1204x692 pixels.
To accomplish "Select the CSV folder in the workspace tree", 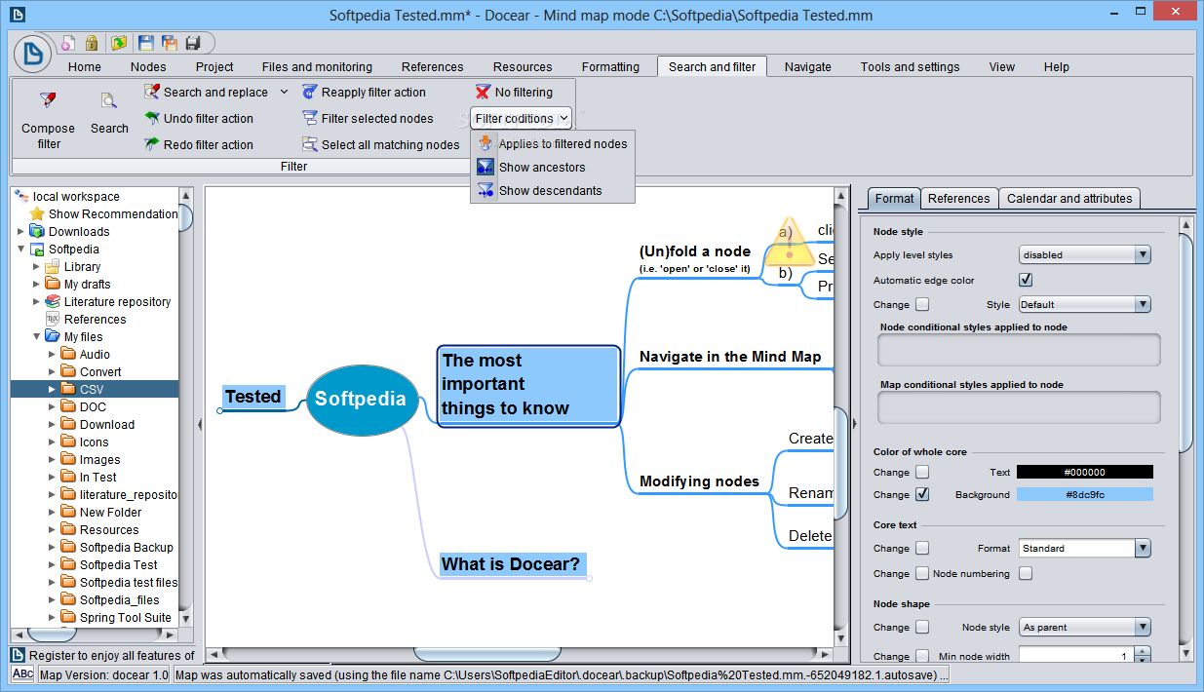I will click(95, 389).
